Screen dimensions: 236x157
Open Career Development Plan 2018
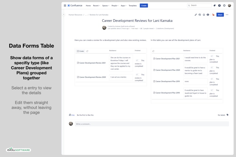tap(167, 93)
